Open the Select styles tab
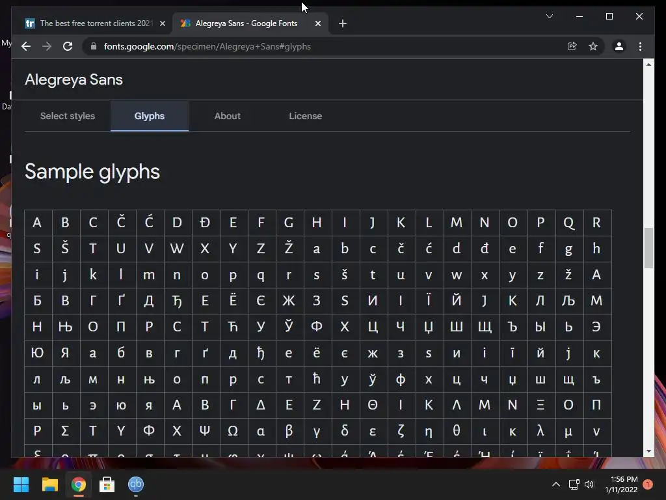Screen dimensions: 666x500 (68, 116)
